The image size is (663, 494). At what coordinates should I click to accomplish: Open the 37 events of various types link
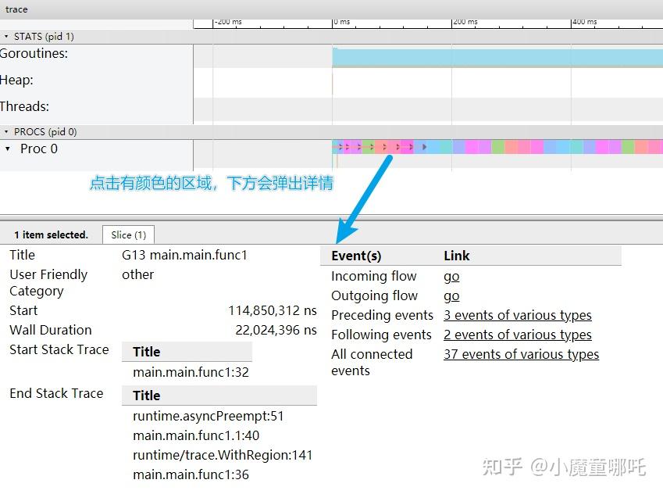pos(521,354)
